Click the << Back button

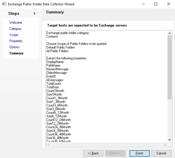pyautogui.click(x=93, y=153)
